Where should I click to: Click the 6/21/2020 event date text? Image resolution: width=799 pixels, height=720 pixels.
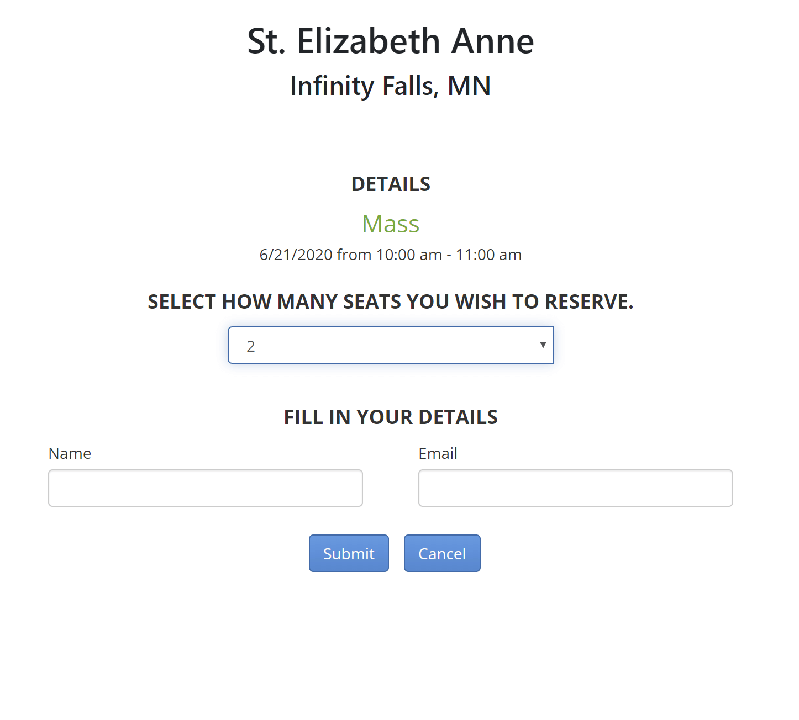[x=296, y=255]
